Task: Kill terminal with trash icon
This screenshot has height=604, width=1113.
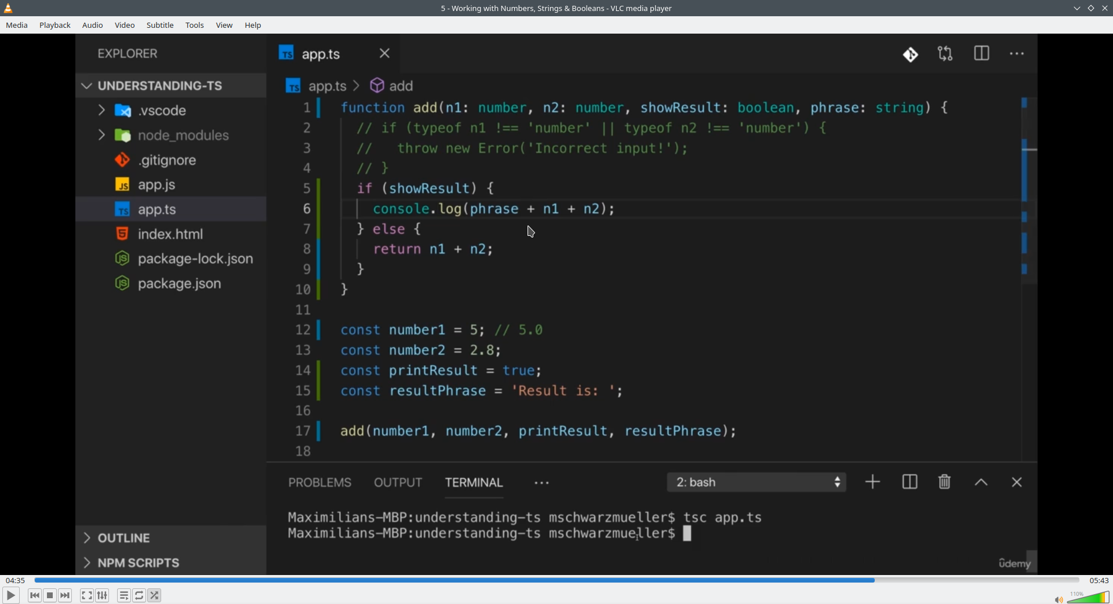Action: [945, 482]
